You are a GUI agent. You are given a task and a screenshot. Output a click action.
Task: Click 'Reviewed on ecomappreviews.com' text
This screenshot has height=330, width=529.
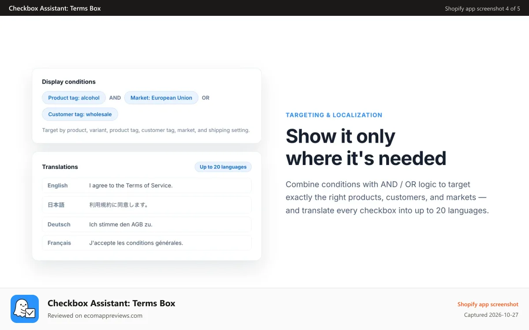[95, 315]
